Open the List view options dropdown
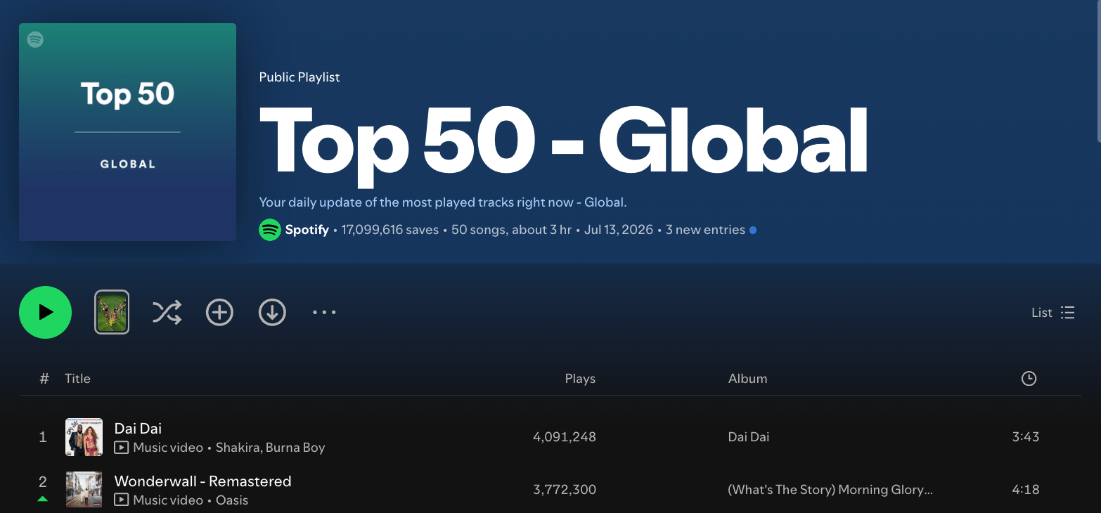The image size is (1101, 513). click(1053, 313)
